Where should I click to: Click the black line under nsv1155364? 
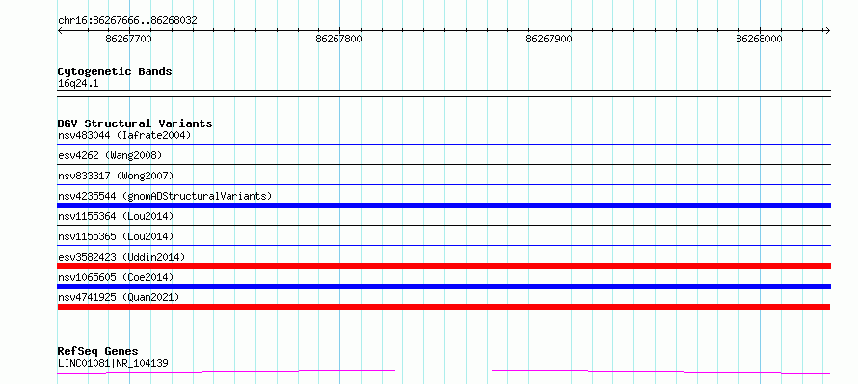click(443, 226)
